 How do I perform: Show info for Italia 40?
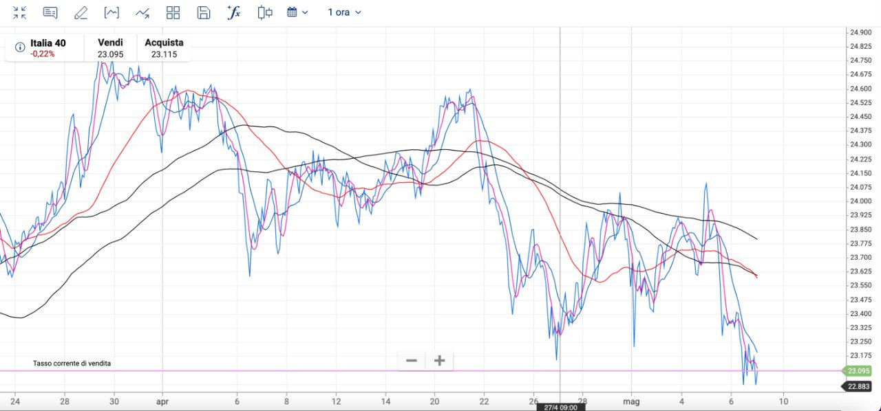19,47
